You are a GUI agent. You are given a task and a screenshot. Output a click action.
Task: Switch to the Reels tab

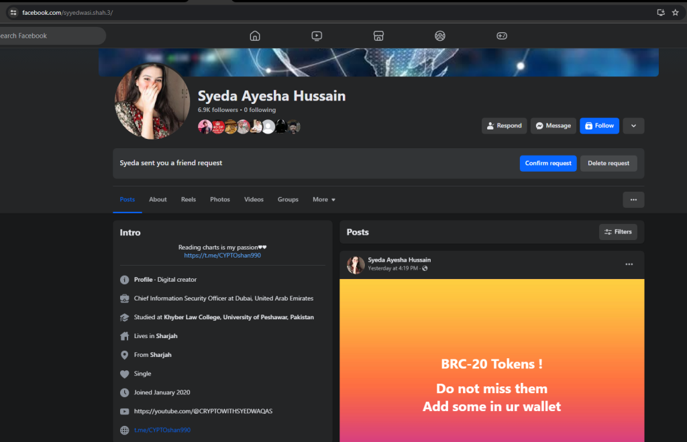(x=189, y=199)
